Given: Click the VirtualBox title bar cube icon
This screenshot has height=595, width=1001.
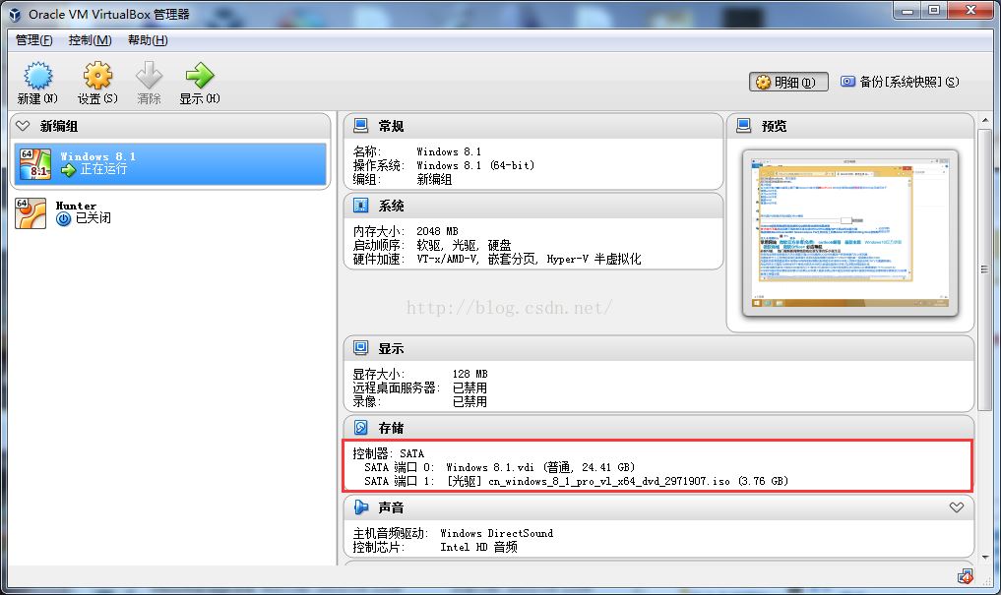Looking at the screenshot, I should (15, 14).
